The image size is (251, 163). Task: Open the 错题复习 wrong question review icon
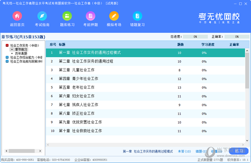(x=137, y=16)
